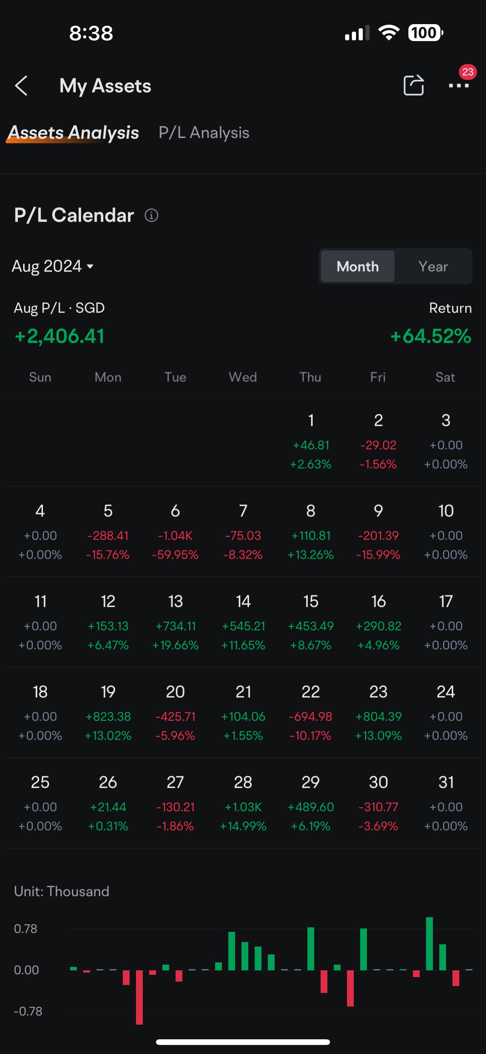This screenshot has height=1054, width=486.
Task: Select August 6 with -1.04K
Action: (176, 532)
